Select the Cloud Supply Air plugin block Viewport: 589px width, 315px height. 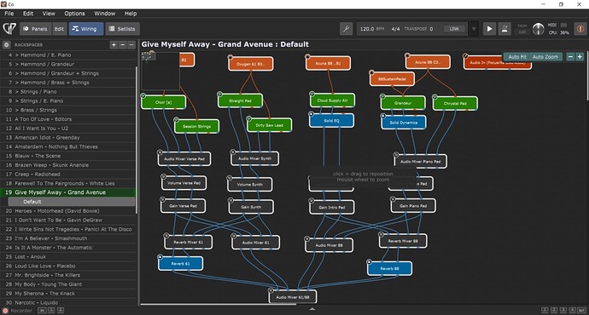[332, 100]
